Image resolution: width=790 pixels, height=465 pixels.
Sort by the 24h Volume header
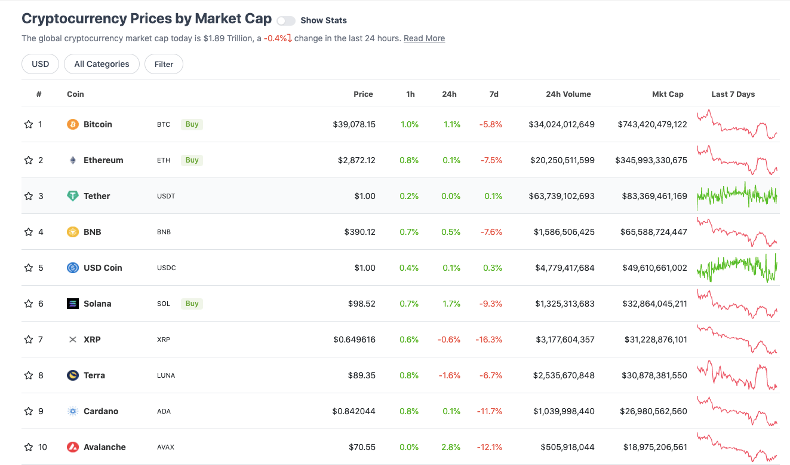568,94
